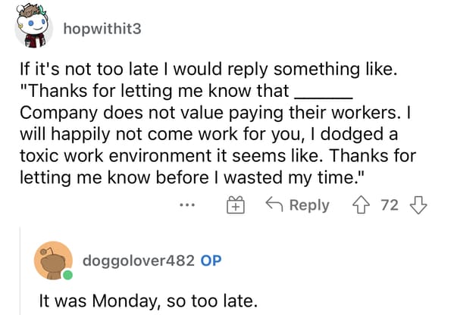
Task: Give an award using the gift icon
Action: click(x=236, y=204)
